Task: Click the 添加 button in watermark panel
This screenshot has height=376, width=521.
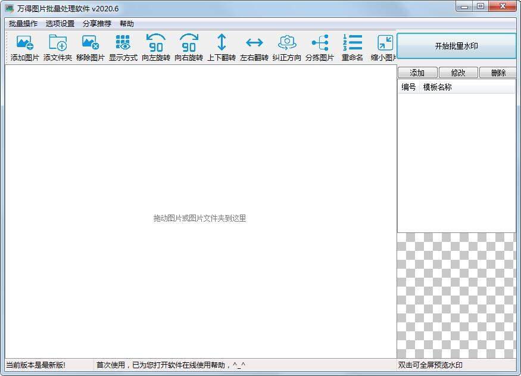Action: point(417,72)
